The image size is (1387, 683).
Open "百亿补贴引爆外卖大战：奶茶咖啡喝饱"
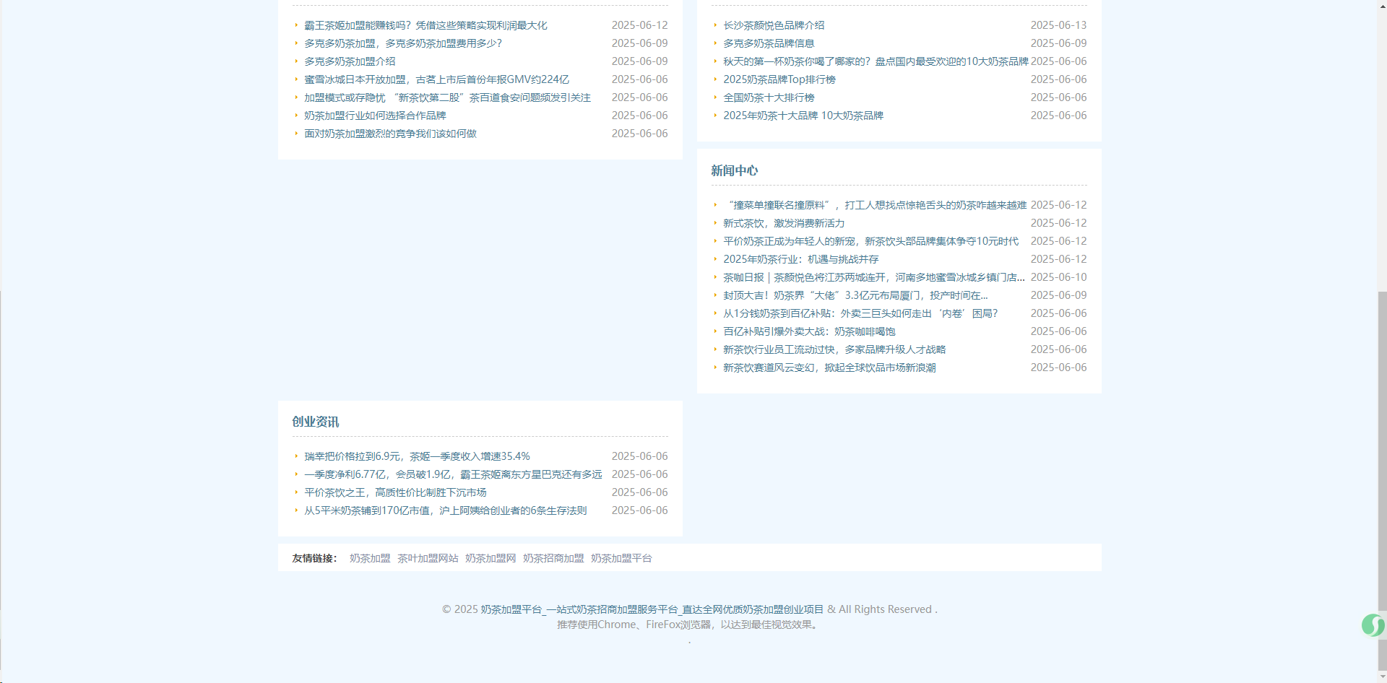[x=808, y=331]
